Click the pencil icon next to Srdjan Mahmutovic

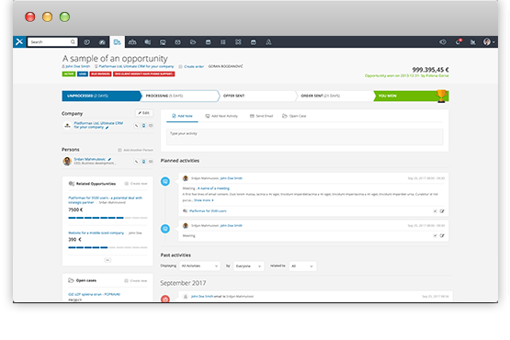[x=109, y=159]
